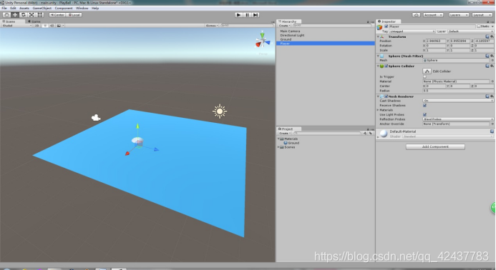Toggle Receive Shadows checkbox
Image resolution: width=496 pixels, height=270 pixels.
[424, 106]
